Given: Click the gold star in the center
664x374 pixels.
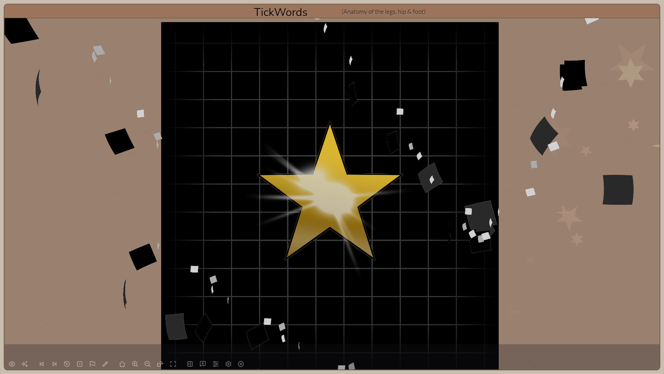Looking at the screenshot, I should (330, 194).
